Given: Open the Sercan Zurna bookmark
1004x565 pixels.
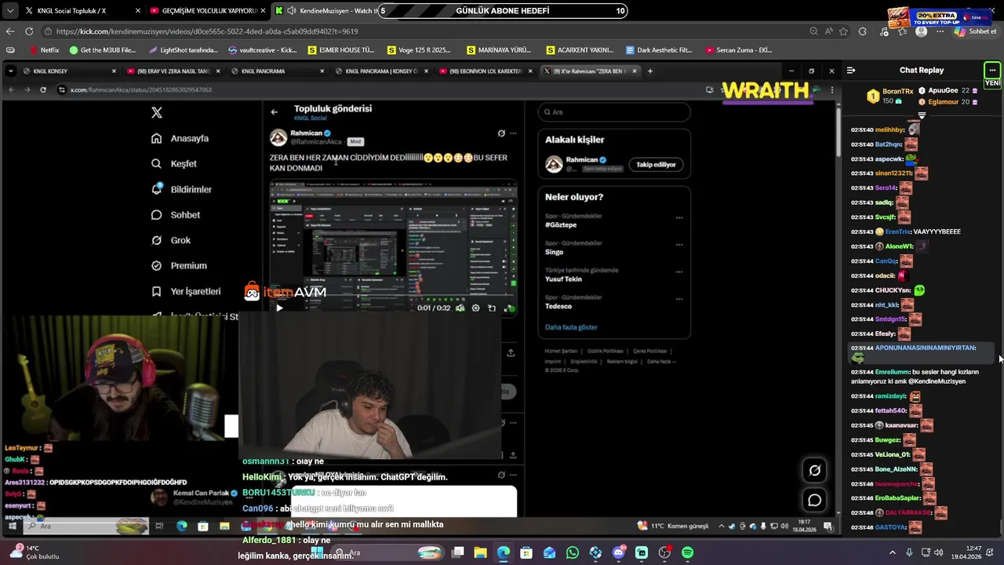Looking at the screenshot, I should coord(739,50).
